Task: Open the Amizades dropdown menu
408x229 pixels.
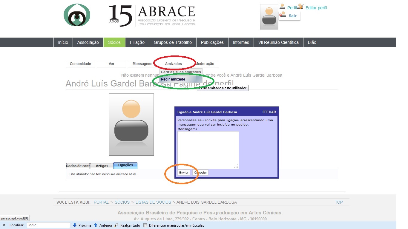Action: [x=173, y=64]
